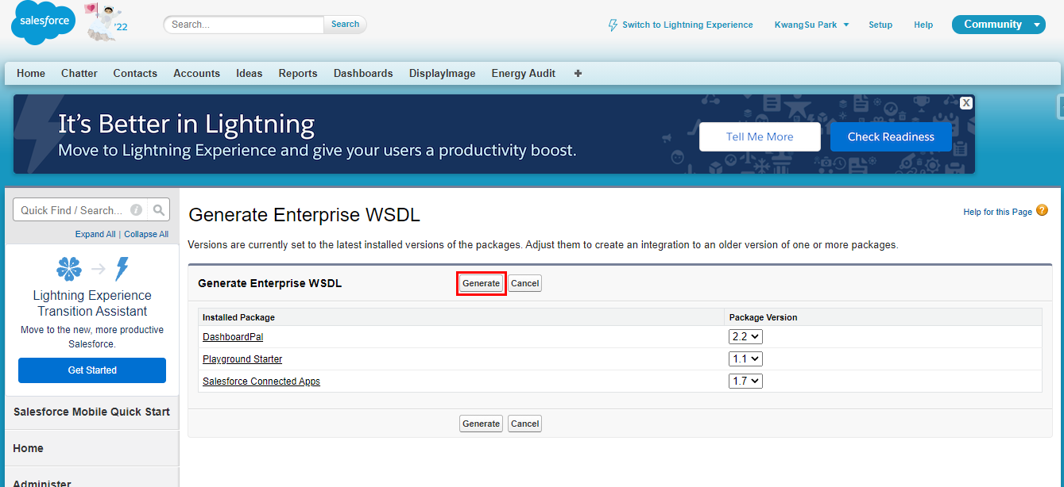Viewport: 1064px width, 487px height.
Task: Open the Salesforce Connected Apps link
Action: 261,382
